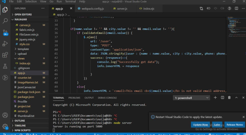Screen dimensions: 246x135
Task: Switch to PROBLEMS panel tab
Action: click(x=74, y=98)
